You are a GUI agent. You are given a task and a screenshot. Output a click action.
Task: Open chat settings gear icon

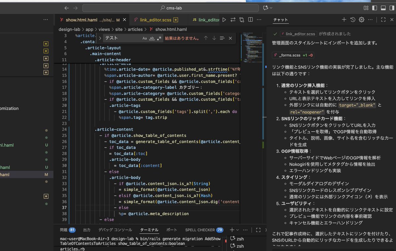(361, 20)
